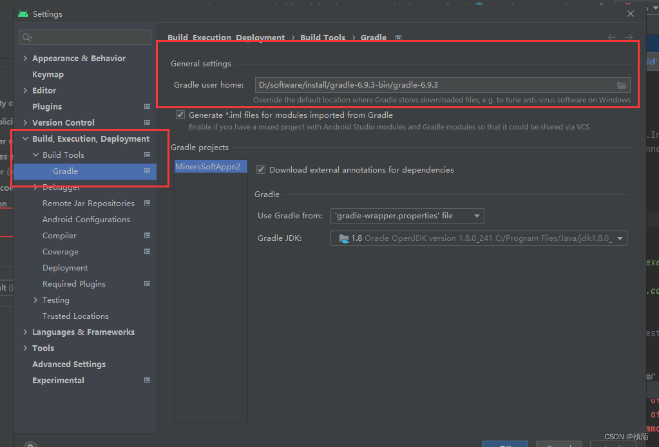Screen dimensions: 659x447
Task: Uncheck Download external annotations for dependencies
Action: click(261, 170)
